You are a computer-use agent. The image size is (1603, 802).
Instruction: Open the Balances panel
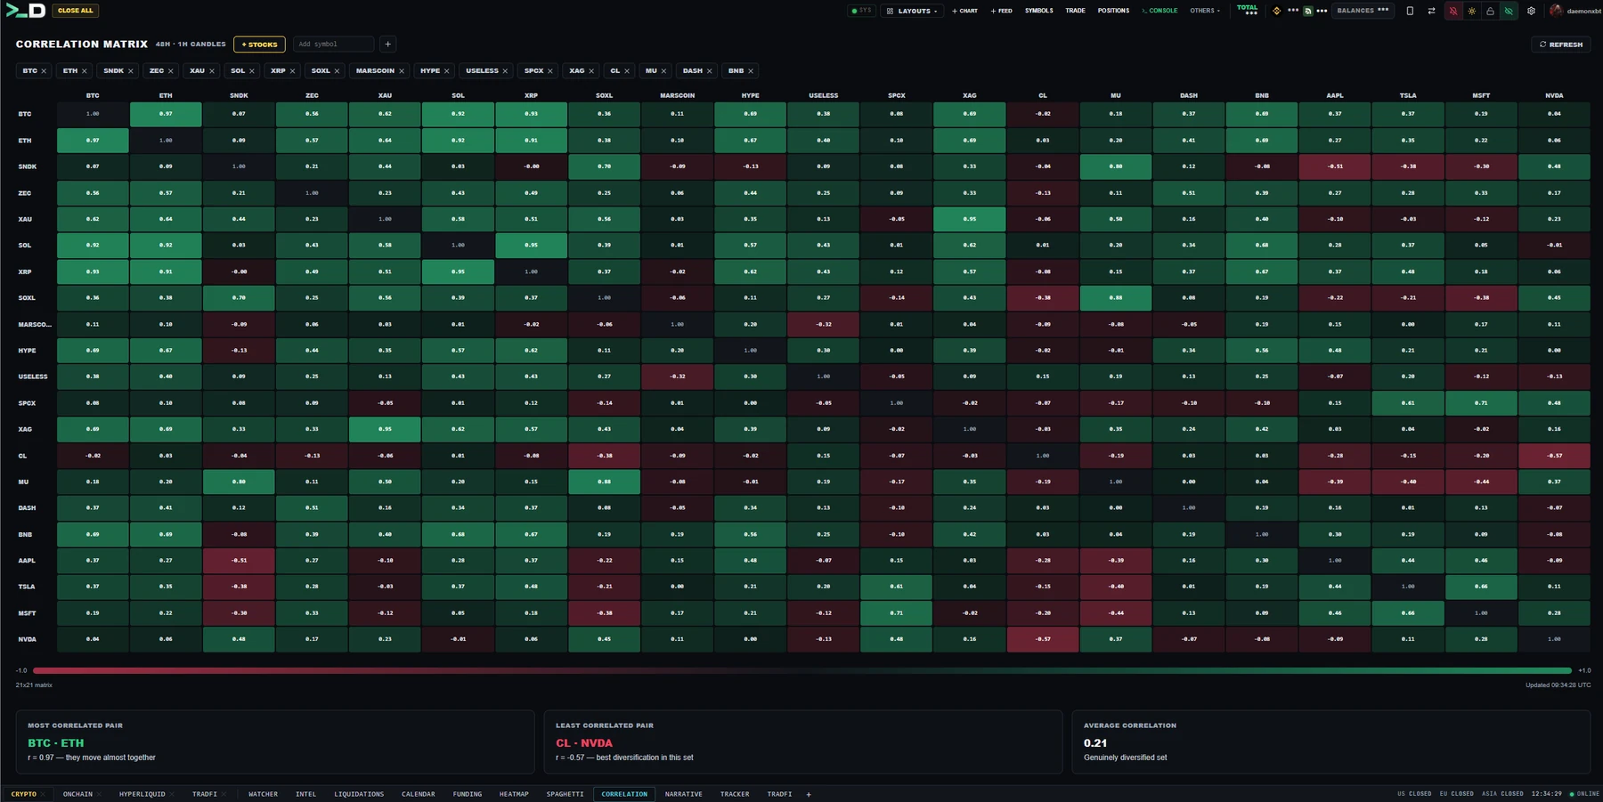coord(1363,11)
